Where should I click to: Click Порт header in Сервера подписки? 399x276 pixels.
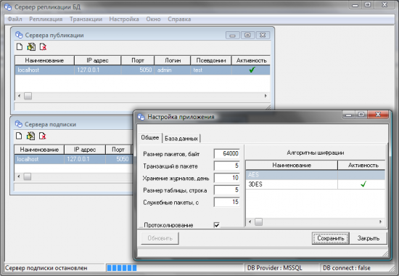coord(118,150)
